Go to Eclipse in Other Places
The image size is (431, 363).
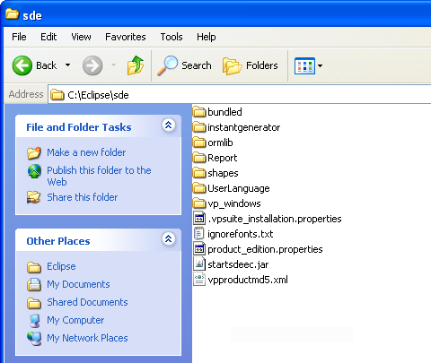[x=61, y=266]
